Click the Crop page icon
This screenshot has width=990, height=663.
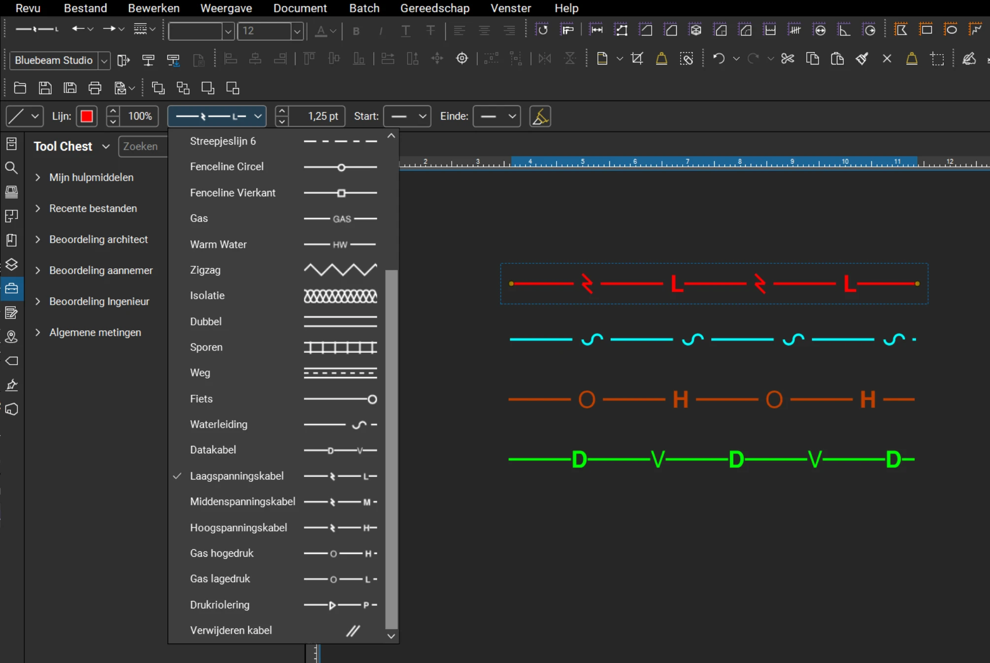[x=637, y=59]
